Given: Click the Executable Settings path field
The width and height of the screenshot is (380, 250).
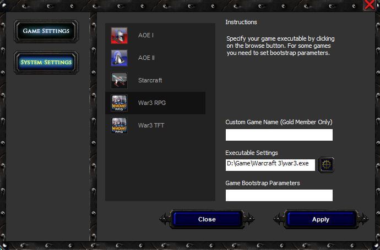Looking at the screenshot, I should click(x=270, y=165).
